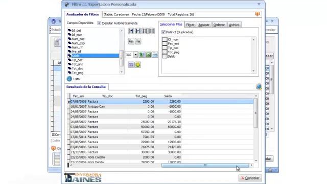Click the orange help icon in the header bar
This screenshot has width=327, height=184.
click(x=257, y=14)
